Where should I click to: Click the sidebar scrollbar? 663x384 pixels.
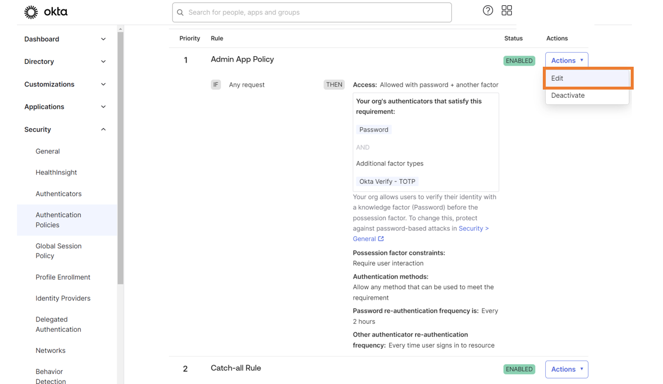click(120, 152)
